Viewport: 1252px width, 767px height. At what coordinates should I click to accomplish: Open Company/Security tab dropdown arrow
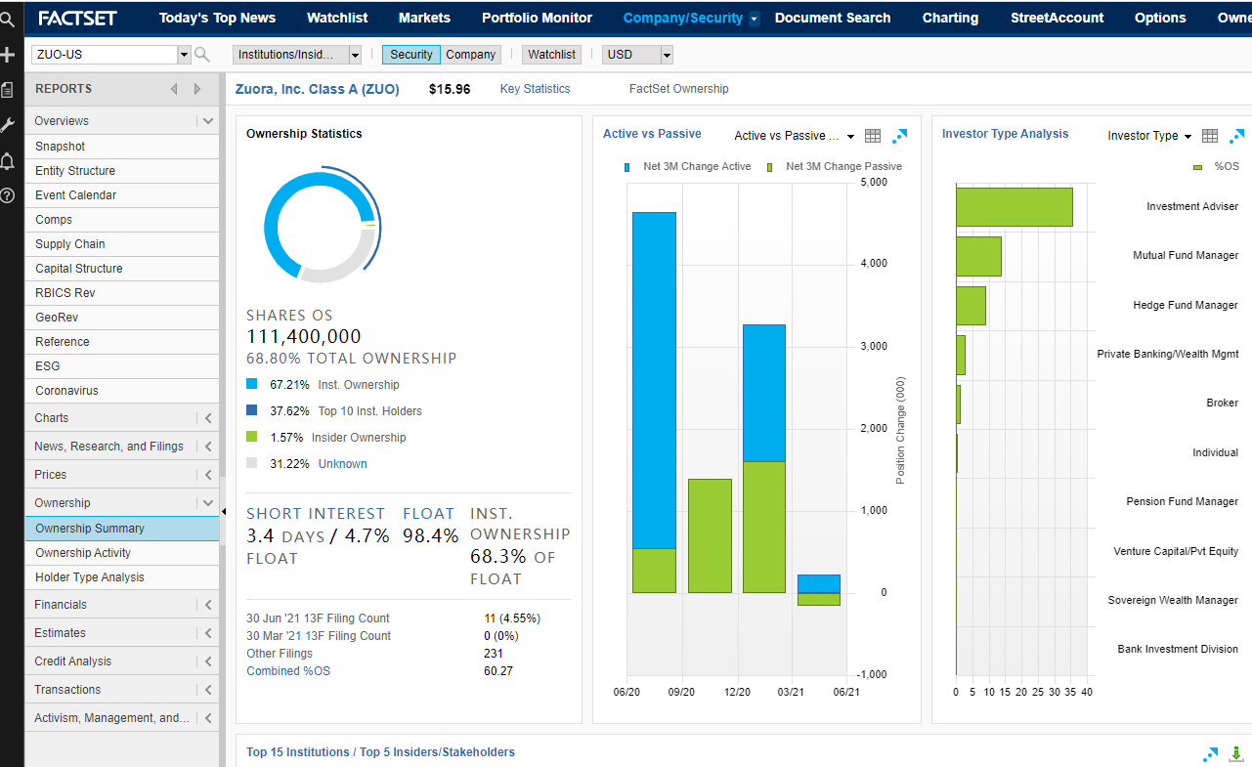tap(754, 19)
